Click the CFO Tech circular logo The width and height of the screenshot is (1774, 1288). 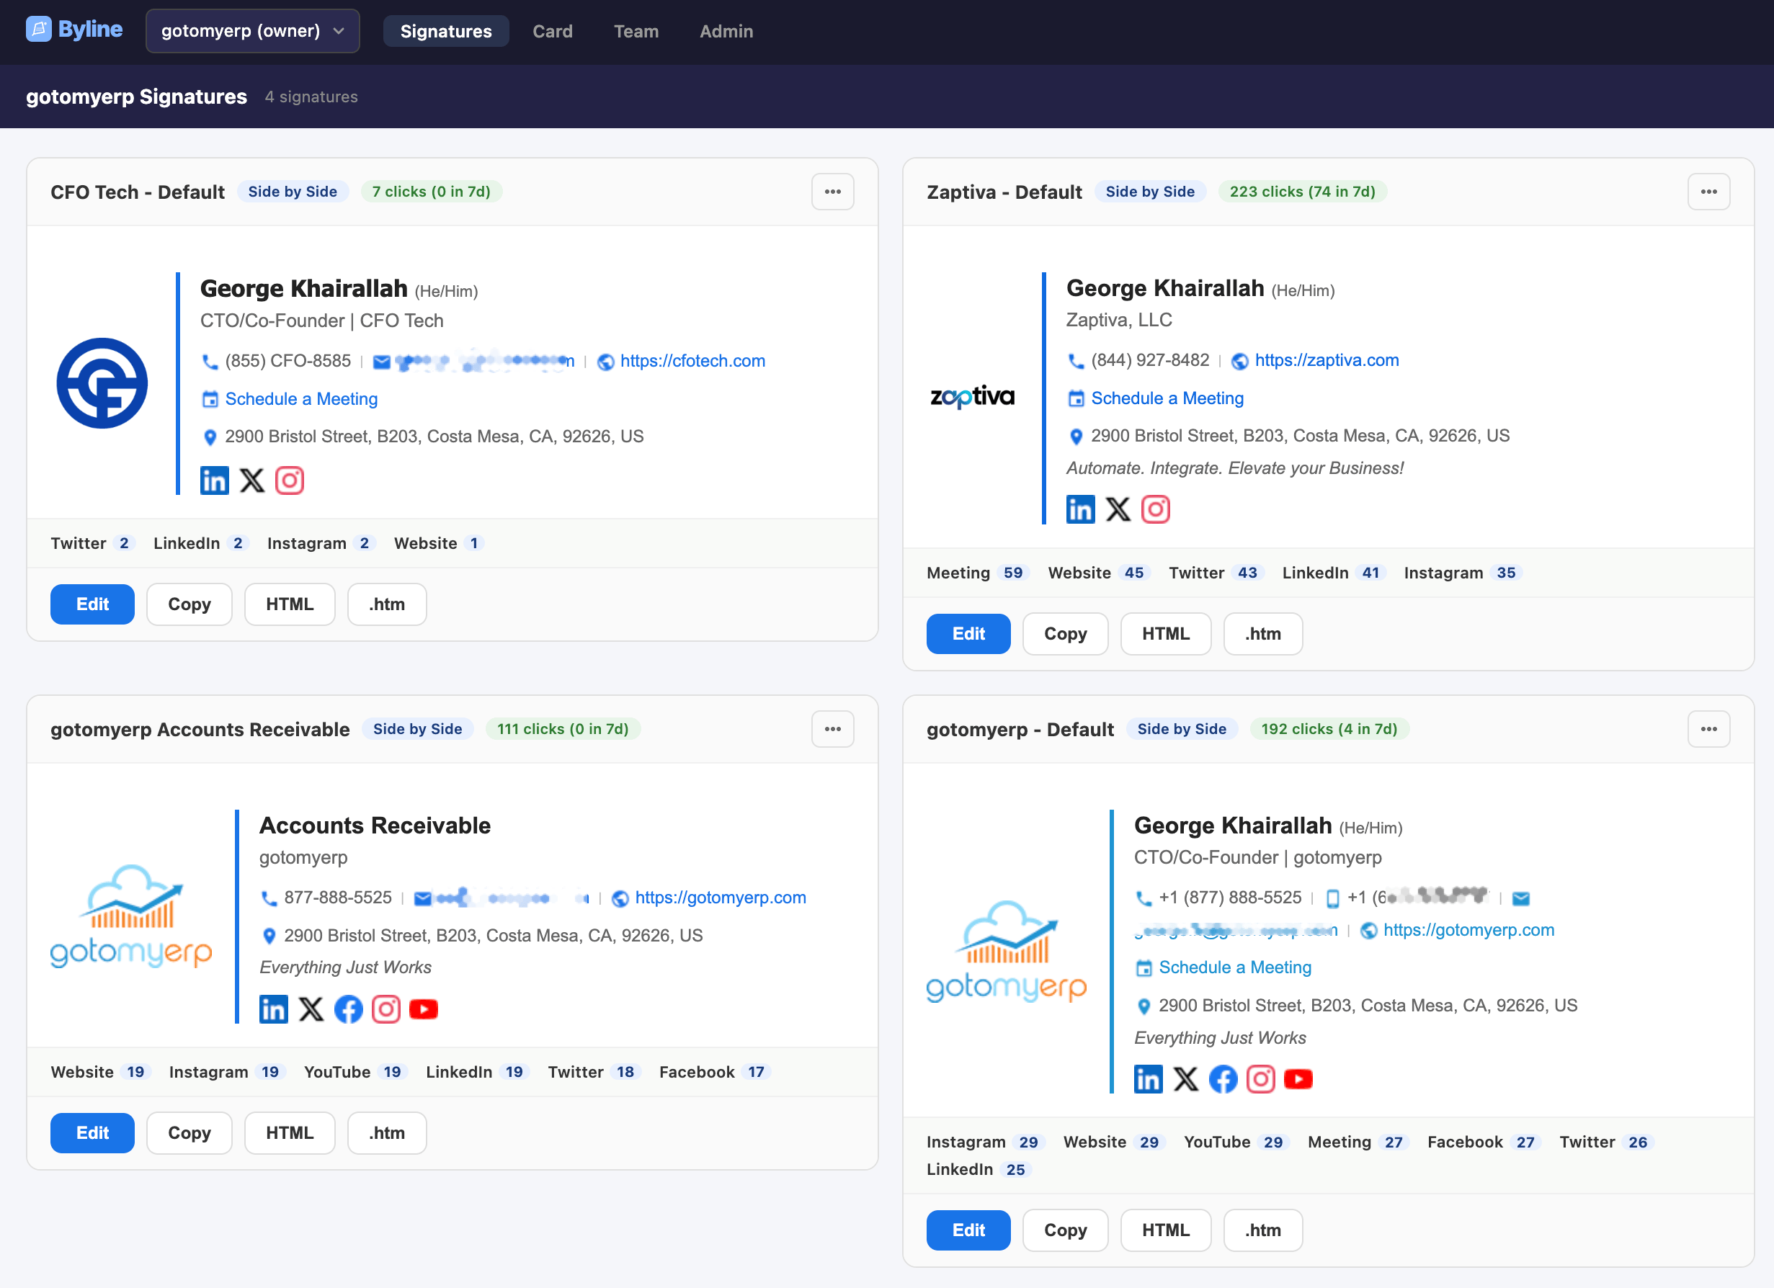(102, 383)
